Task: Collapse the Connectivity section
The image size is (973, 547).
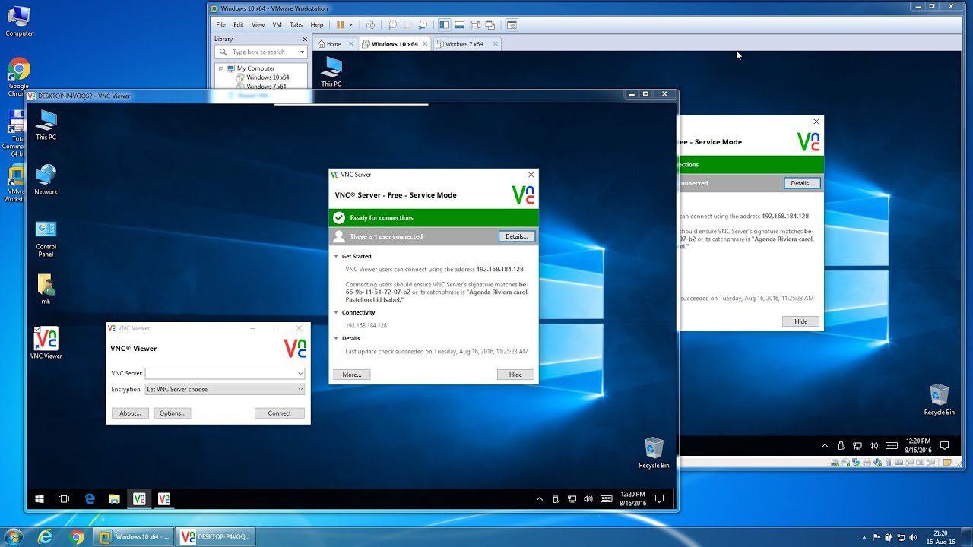Action: click(x=336, y=312)
